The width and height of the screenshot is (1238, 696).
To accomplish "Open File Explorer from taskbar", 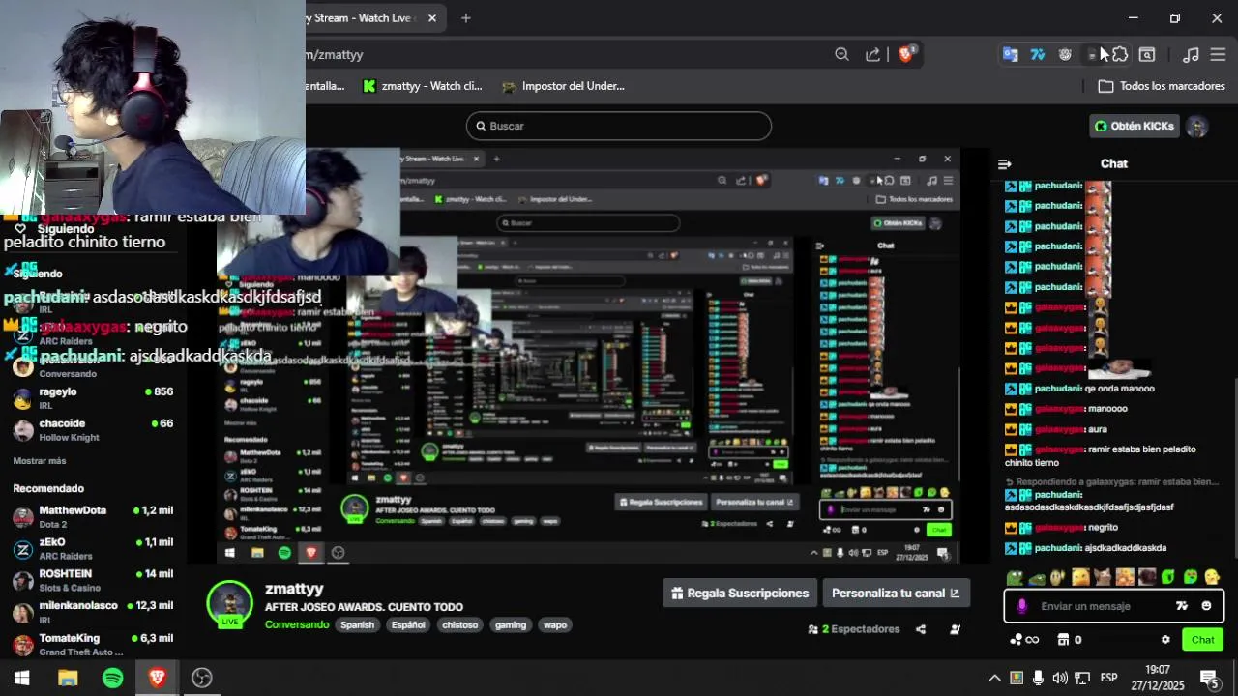I will [68, 678].
